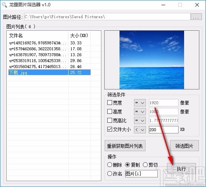Click the image path input field

(x=107, y=17)
